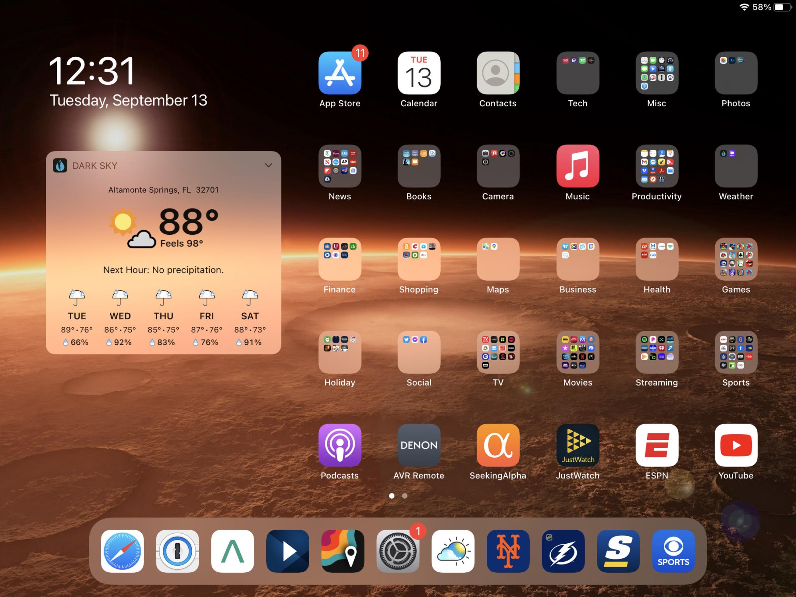Screen dimensions: 796x597
Task: Select the first page indicator dot
Action: tap(392, 496)
